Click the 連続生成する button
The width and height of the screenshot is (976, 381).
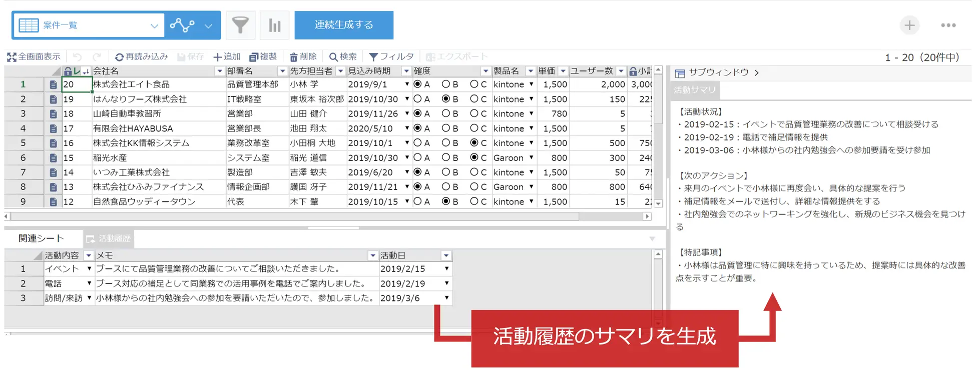pos(343,25)
